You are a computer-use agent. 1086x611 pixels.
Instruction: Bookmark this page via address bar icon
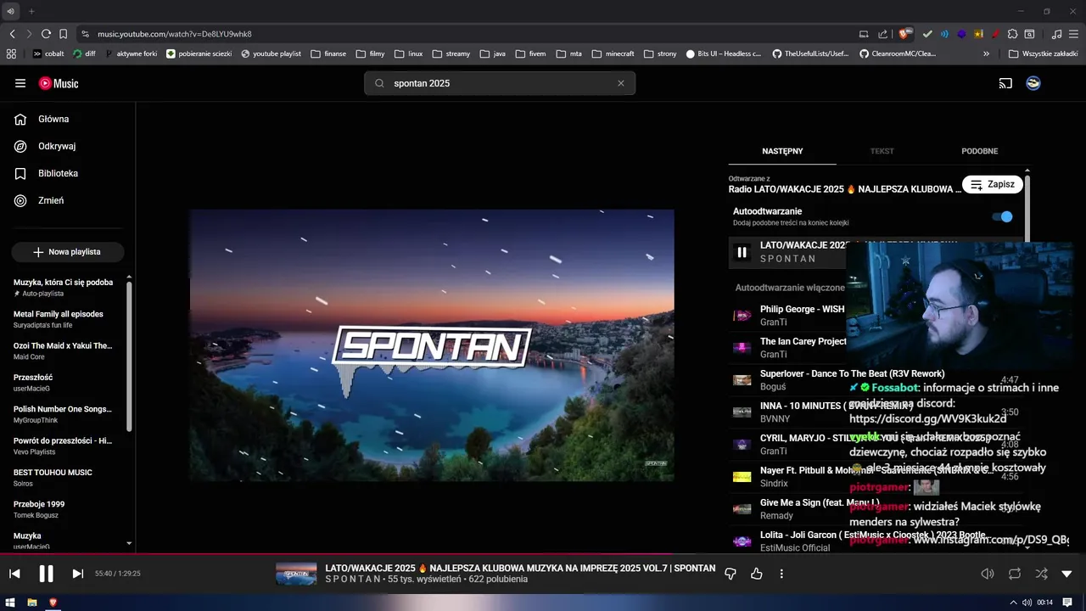(63, 34)
